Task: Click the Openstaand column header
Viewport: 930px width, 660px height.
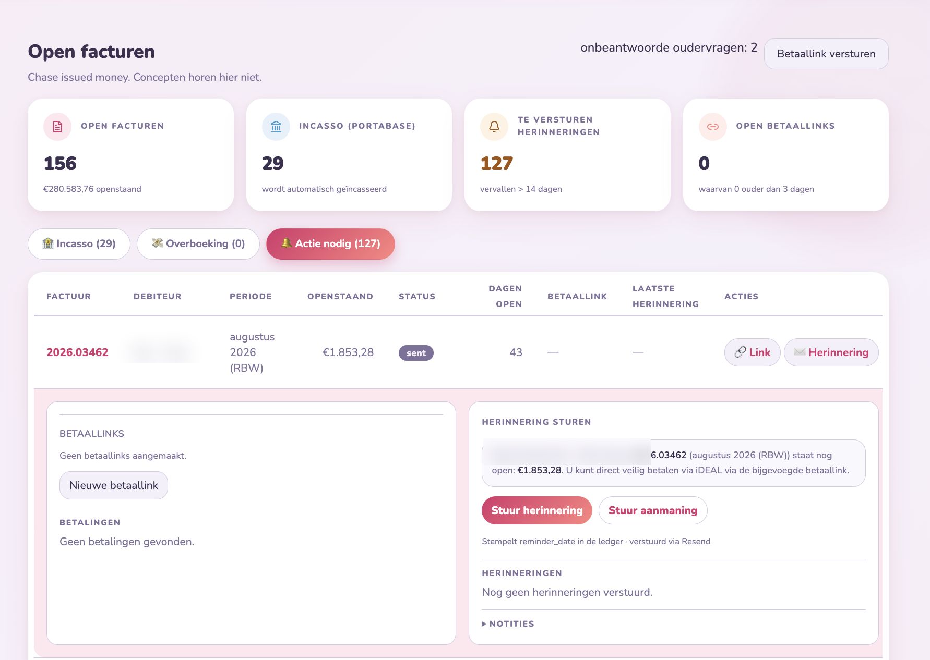Action: click(340, 296)
